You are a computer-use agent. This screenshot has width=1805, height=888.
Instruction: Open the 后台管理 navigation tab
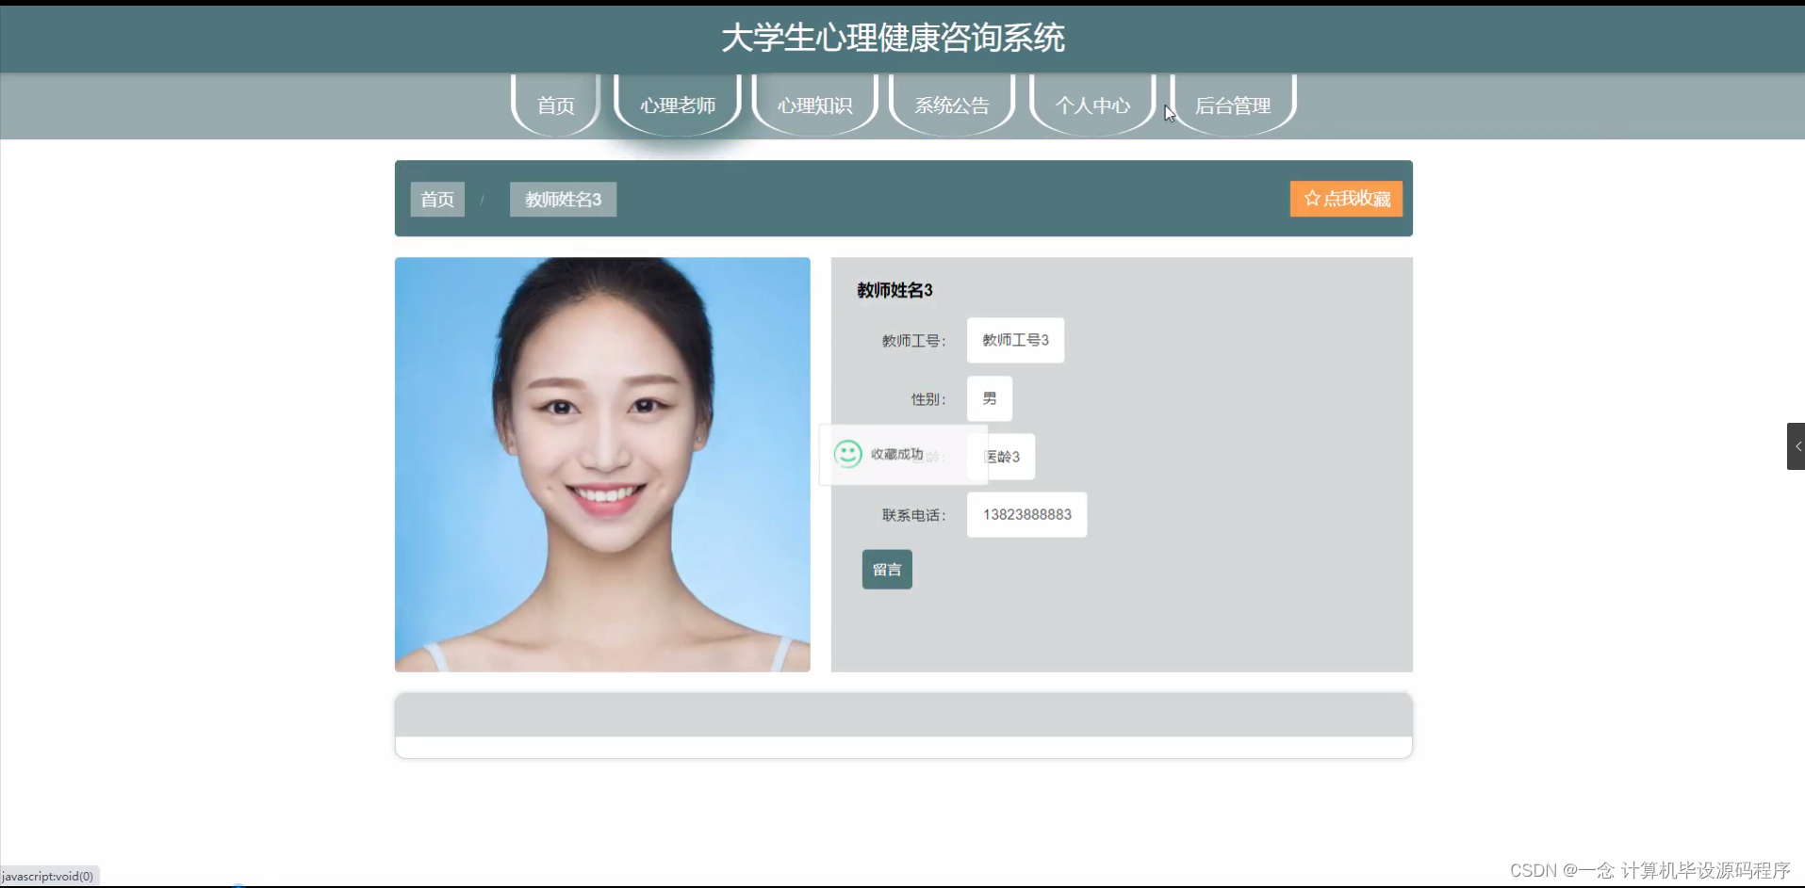click(x=1232, y=105)
